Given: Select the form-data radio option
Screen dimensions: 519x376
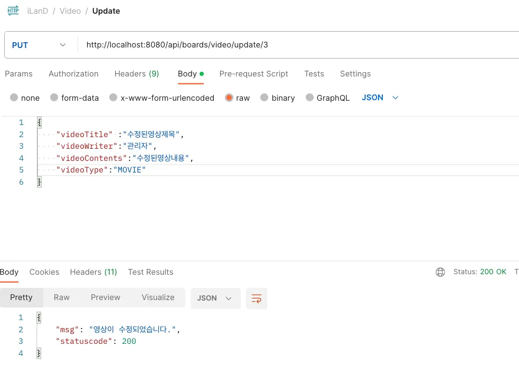Looking at the screenshot, I should pos(54,98).
